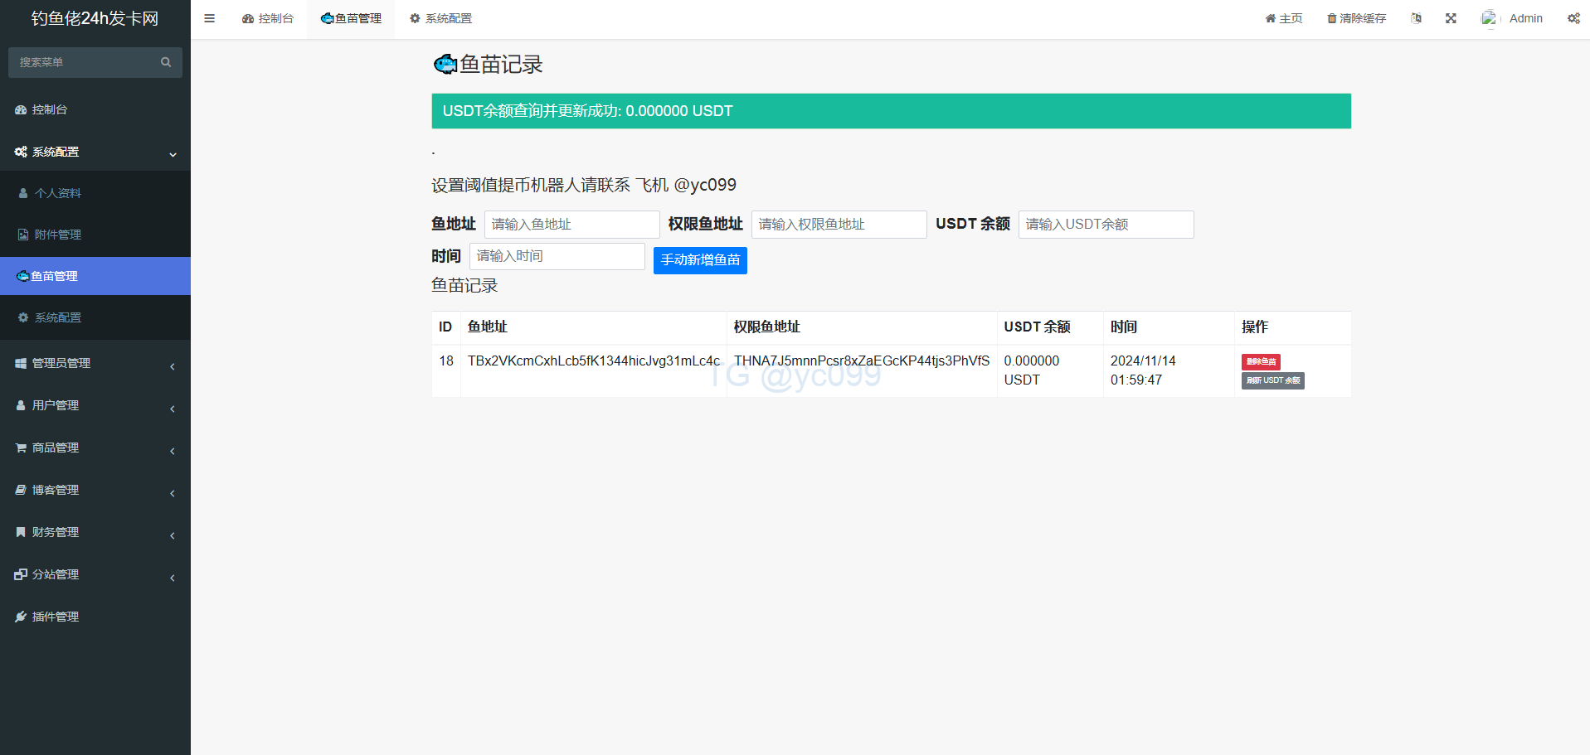Image resolution: width=1590 pixels, height=755 pixels.
Task: Click the home icon for 主页
Action: point(1270,18)
